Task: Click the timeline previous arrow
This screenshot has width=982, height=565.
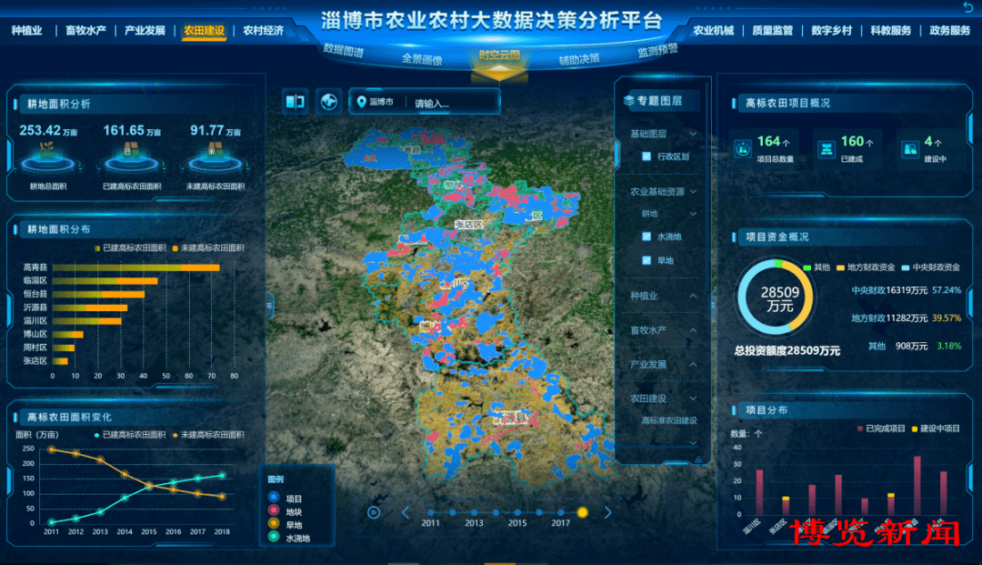Action: point(406,512)
